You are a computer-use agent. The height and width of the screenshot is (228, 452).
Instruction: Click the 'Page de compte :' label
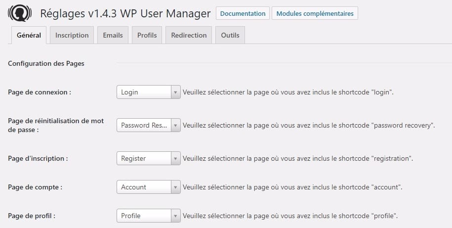[35, 187]
